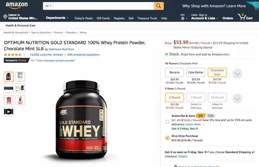Open the Departments menu
Viewport: 259px width, 167px height.
pos(57,18)
